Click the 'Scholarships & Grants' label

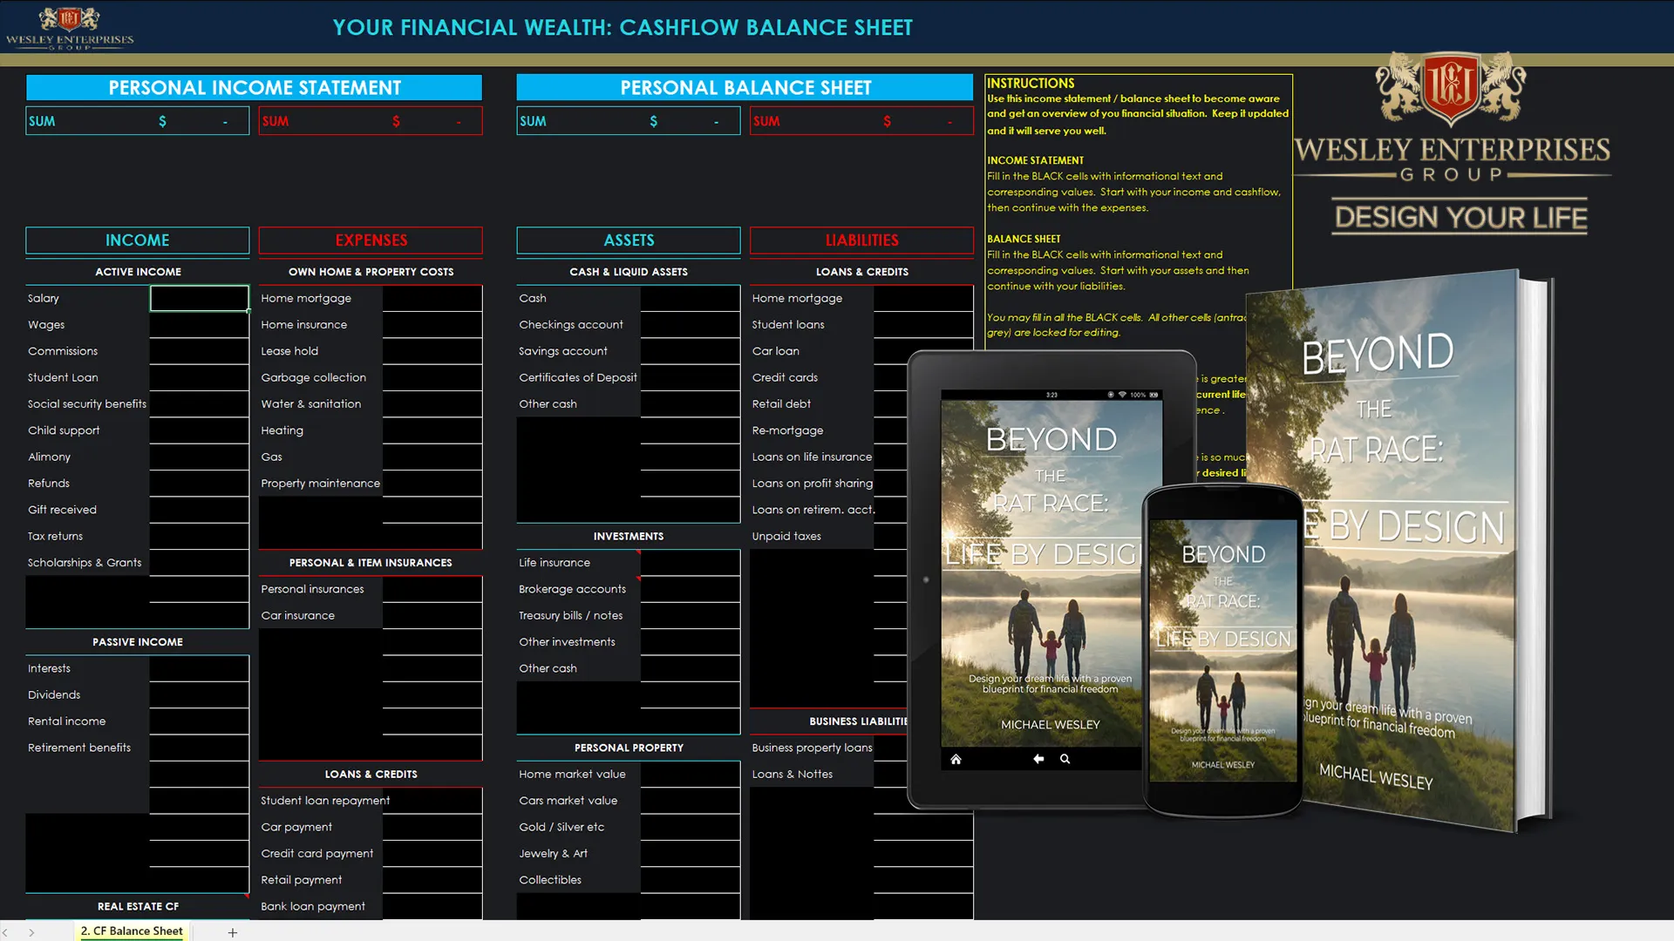coord(85,563)
